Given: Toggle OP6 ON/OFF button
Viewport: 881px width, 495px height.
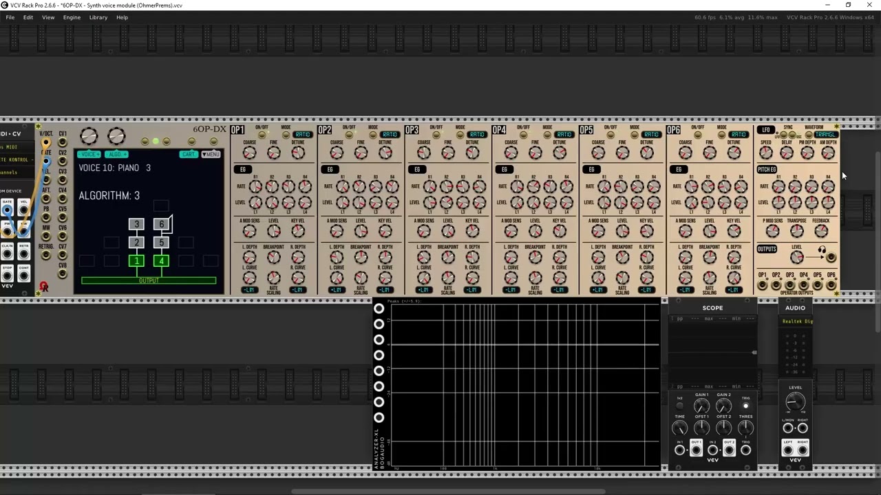Looking at the screenshot, I should pos(698,134).
